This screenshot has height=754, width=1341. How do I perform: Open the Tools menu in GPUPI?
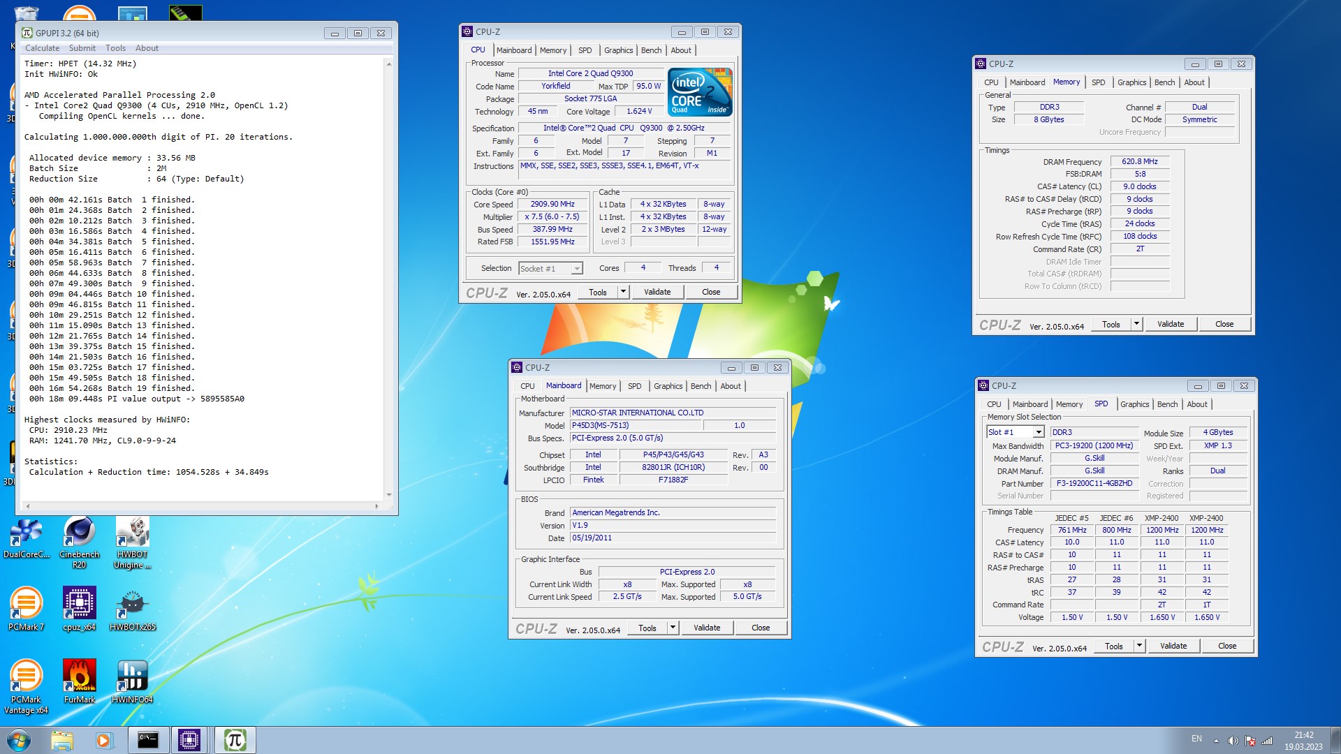[115, 48]
